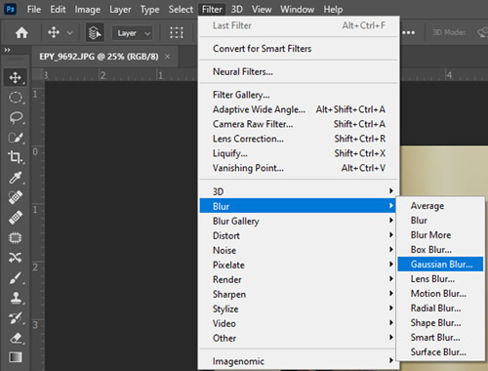Go to the Home screen icon
488x371 pixels.
(x=21, y=32)
